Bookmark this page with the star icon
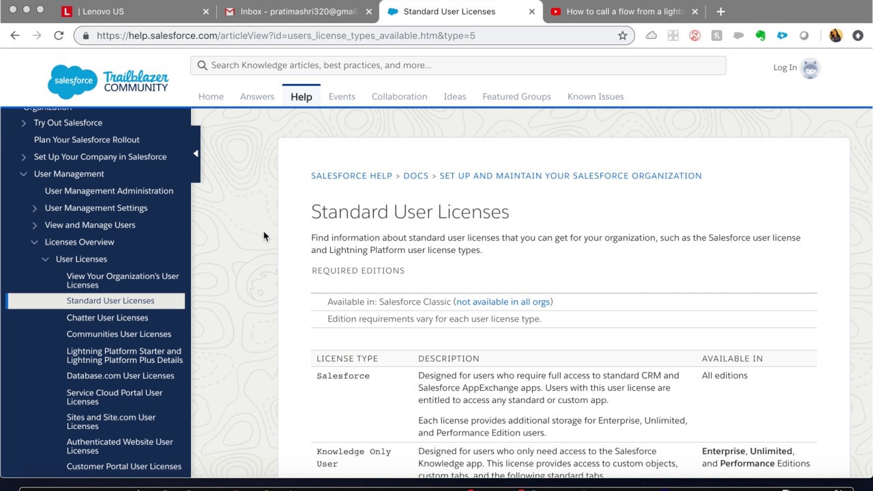This screenshot has width=873, height=491. click(623, 35)
